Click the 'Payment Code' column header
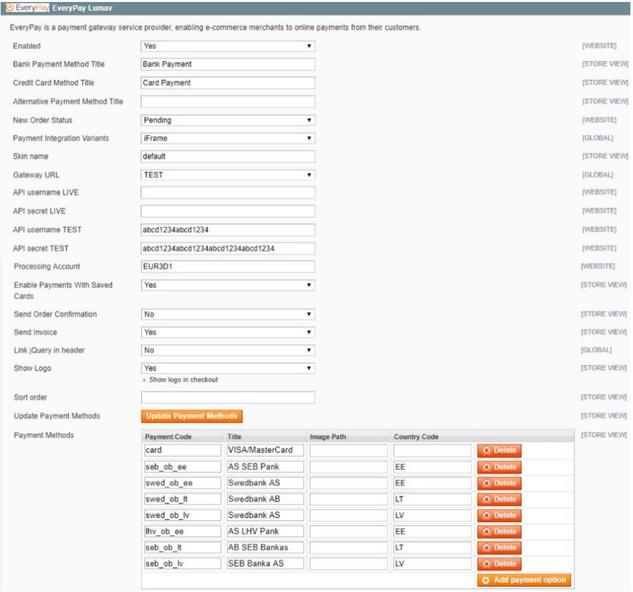 point(168,437)
